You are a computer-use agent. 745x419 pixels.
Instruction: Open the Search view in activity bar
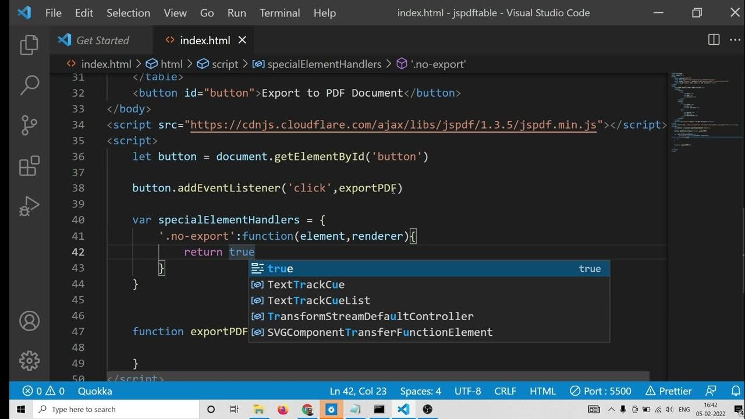coord(29,85)
